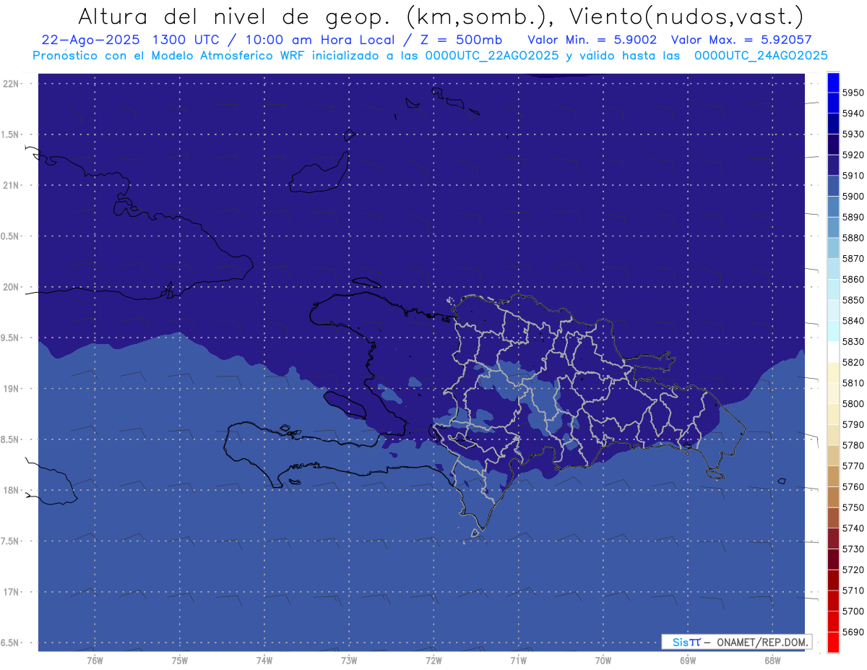Click the '74W' longitude label

pyautogui.click(x=264, y=661)
